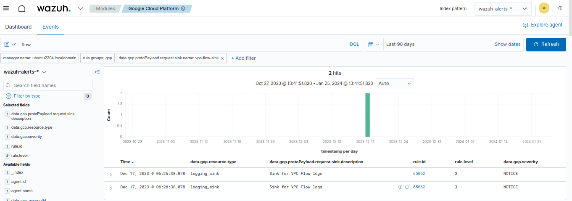Click the green histogram bar for 2023-12-17
The height and width of the screenshot is (201, 572).
[368, 115]
